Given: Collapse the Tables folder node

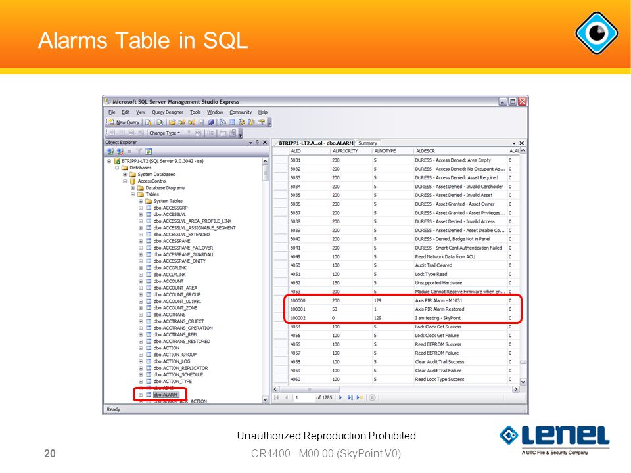Looking at the screenshot, I should 133,194.
